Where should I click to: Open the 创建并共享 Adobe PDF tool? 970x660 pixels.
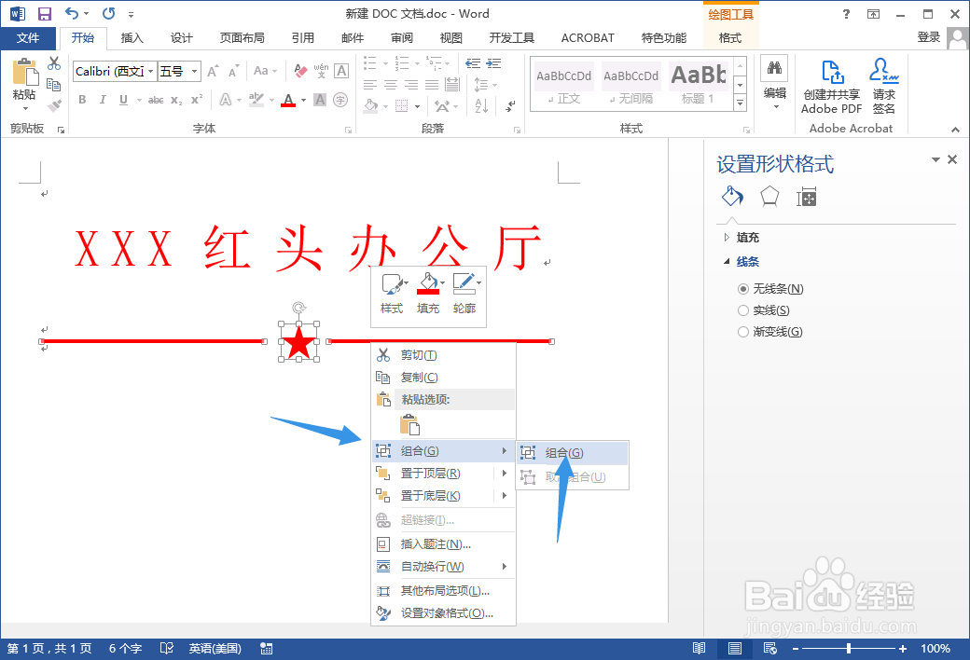(x=829, y=86)
